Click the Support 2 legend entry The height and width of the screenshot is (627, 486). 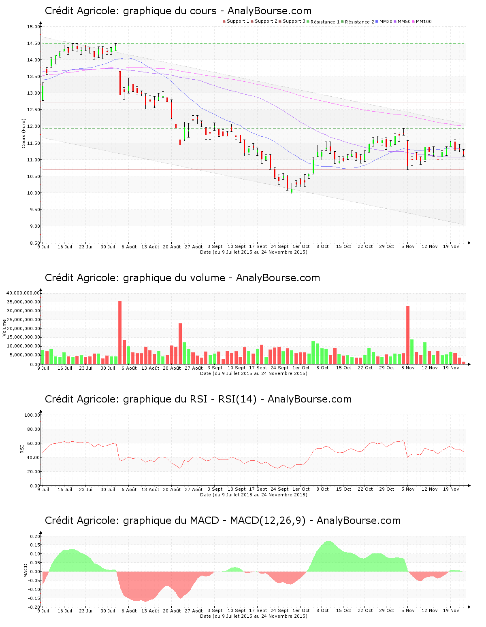[x=266, y=21]
